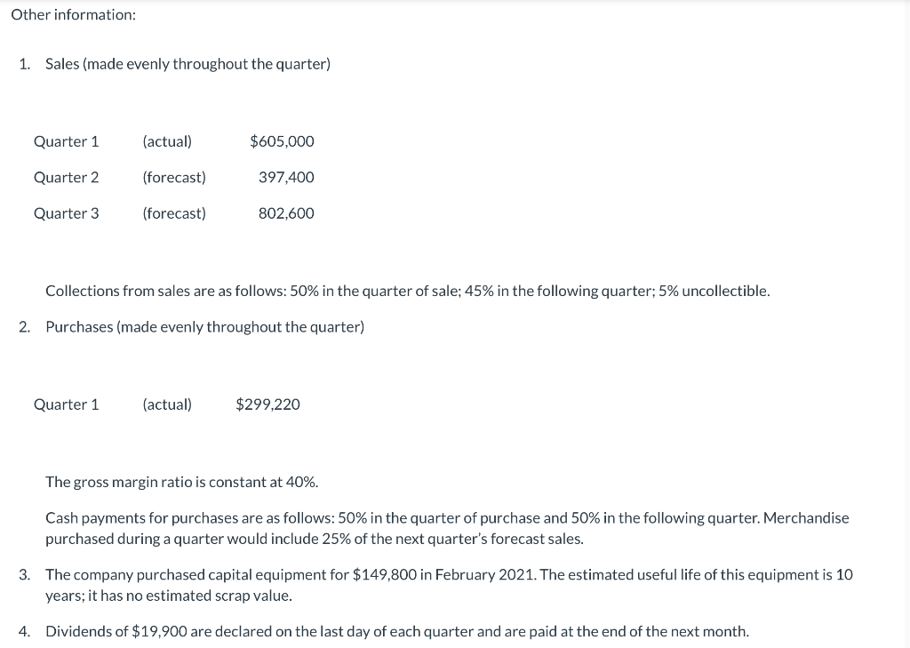Click the gross margin ratio sentence
The height and width of the screenshot is (648, 910).
point(181,482)
